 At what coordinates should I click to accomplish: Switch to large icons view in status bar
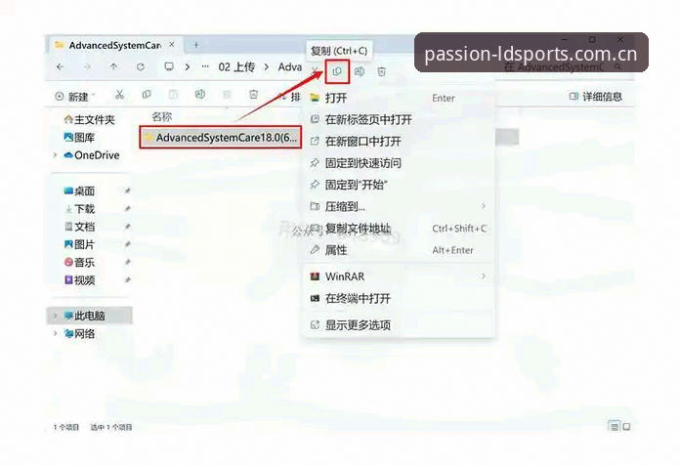click(x=626, y=427)
